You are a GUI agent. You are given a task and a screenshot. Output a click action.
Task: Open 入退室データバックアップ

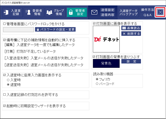click(129, 12)
